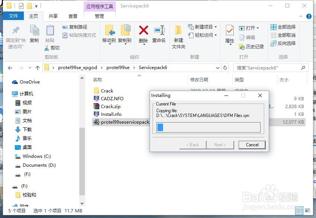The height and width of the screenshot is (218, 316).
Task: Open Quick Access Toolbar customize dropdown
Action: click(36, 6)
